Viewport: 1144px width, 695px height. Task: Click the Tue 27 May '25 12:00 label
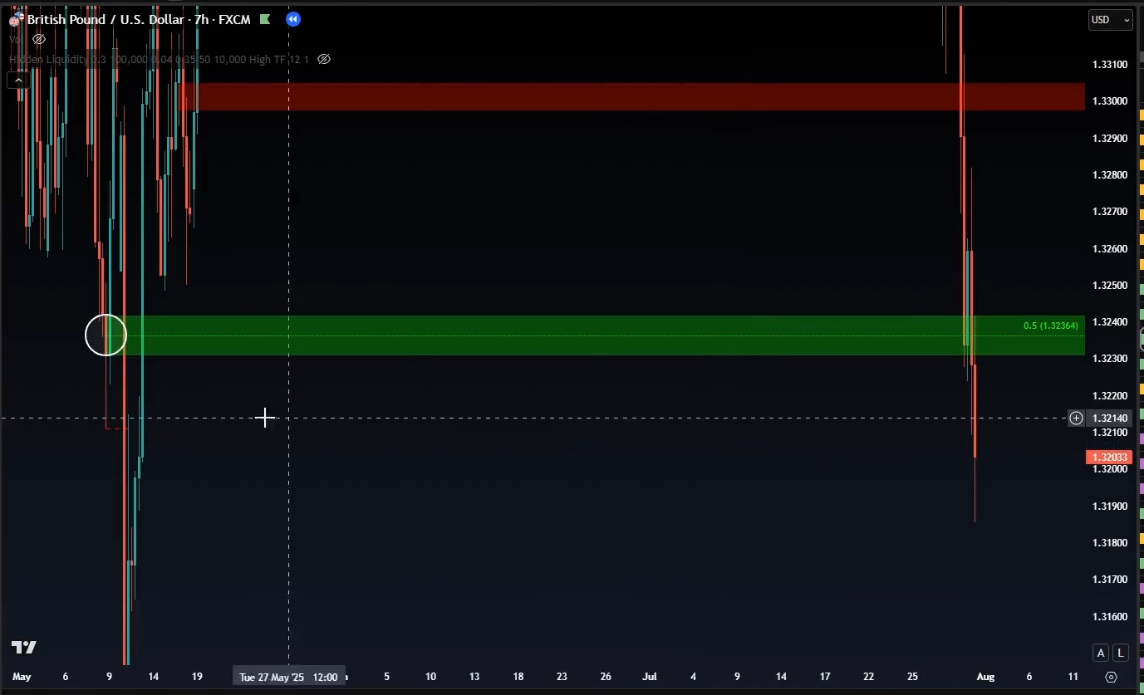[288, 677]
